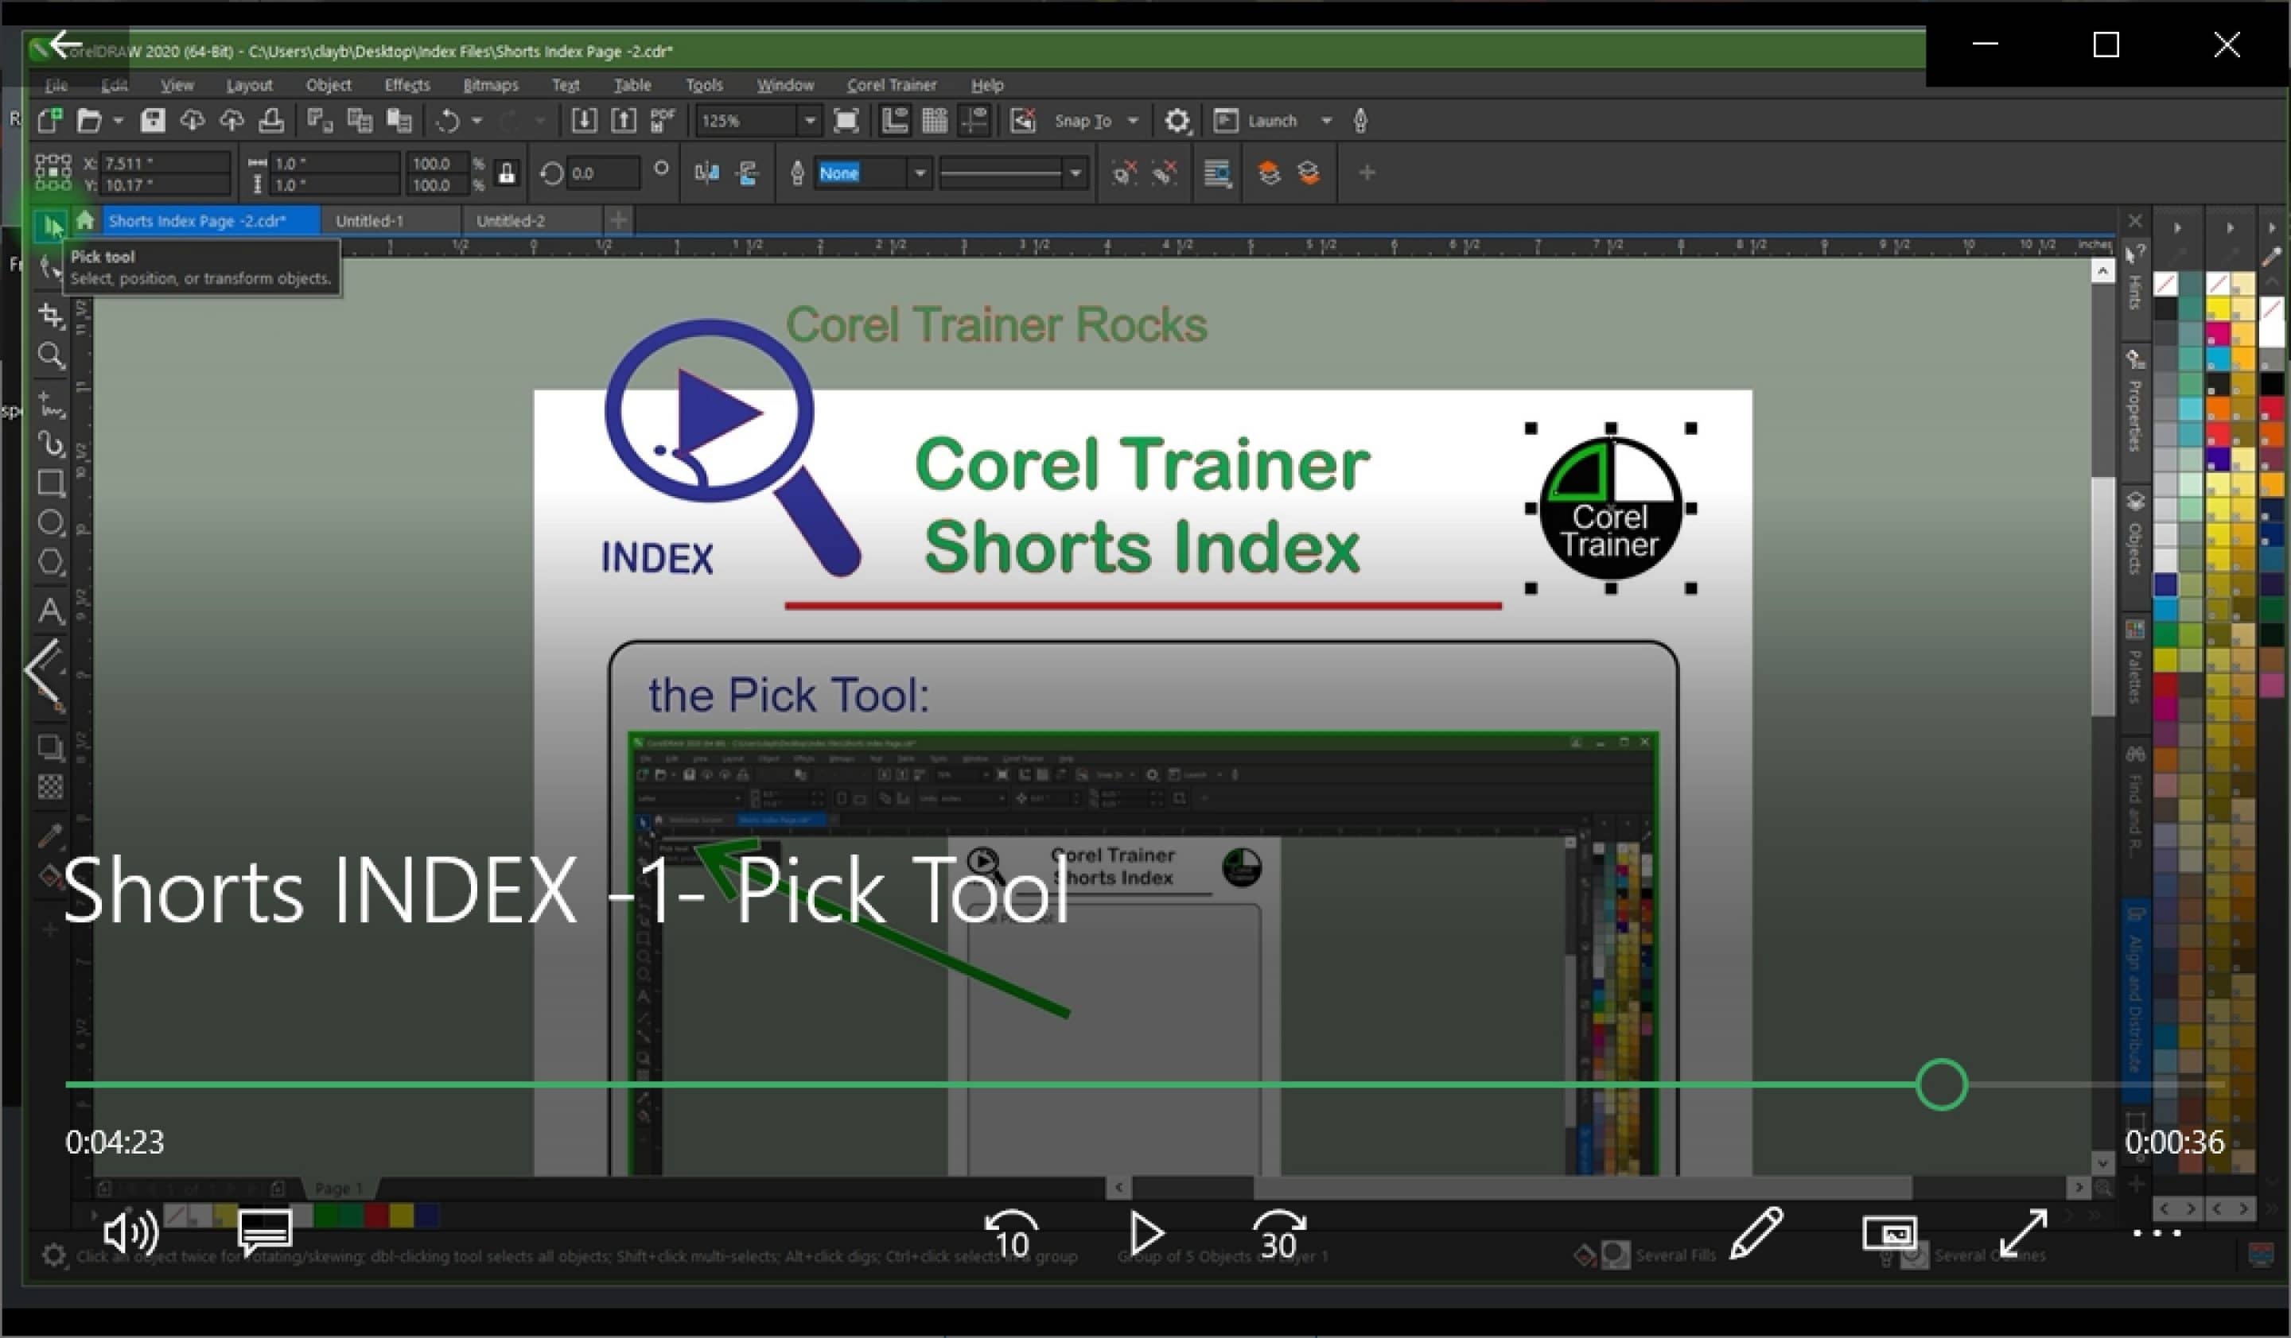Open the 125% zoom level dropdown
Viewport: 2291px width, 1338px height.
[x=808, y=120]
